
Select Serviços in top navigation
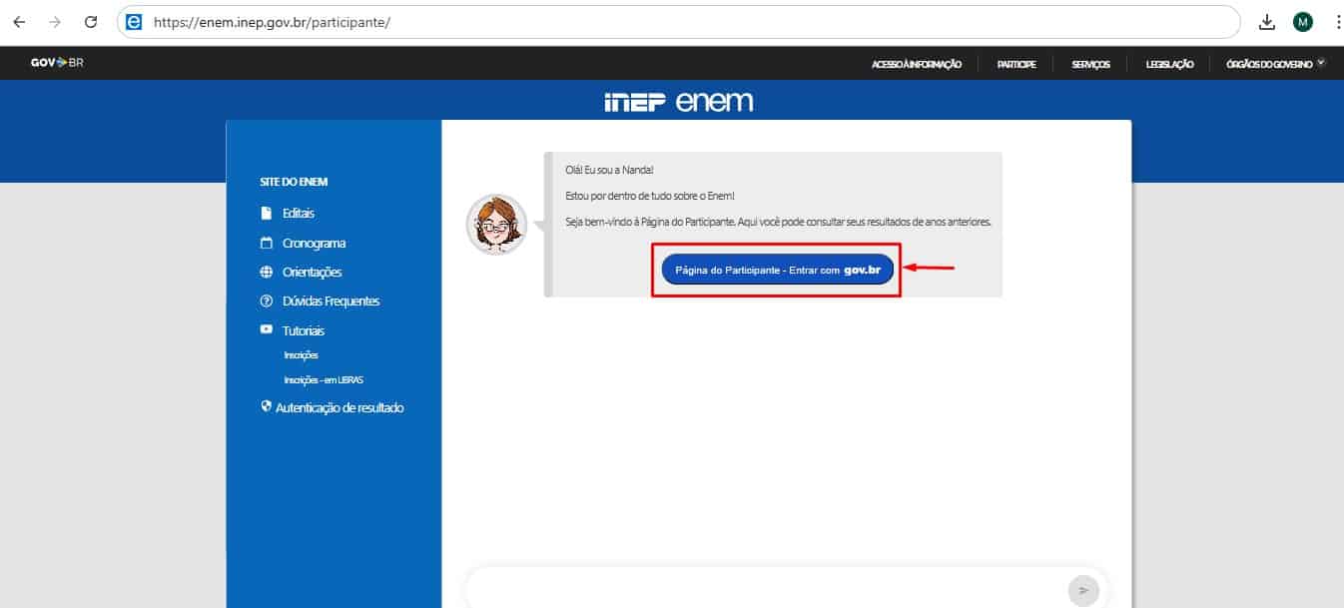pyautogui.click(x=1090, y=64)
